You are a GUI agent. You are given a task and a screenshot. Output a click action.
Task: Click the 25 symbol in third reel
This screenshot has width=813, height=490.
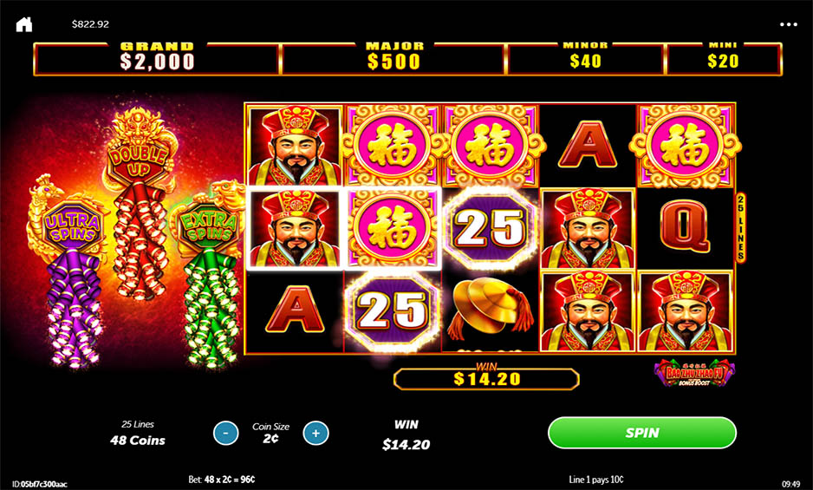490,228
